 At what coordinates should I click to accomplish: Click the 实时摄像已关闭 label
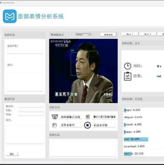click(x=70, y=117)
